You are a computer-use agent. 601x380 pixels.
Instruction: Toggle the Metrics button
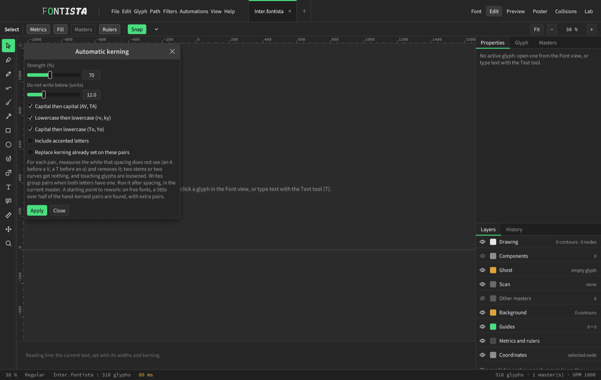click(x=38, y=29)
